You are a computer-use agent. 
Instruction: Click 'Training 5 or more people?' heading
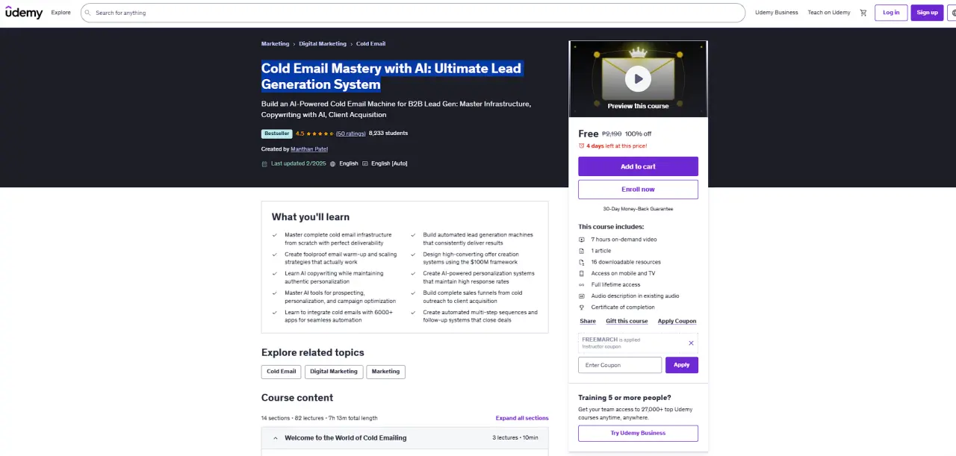pyautogui.click(x=624, y=398)
